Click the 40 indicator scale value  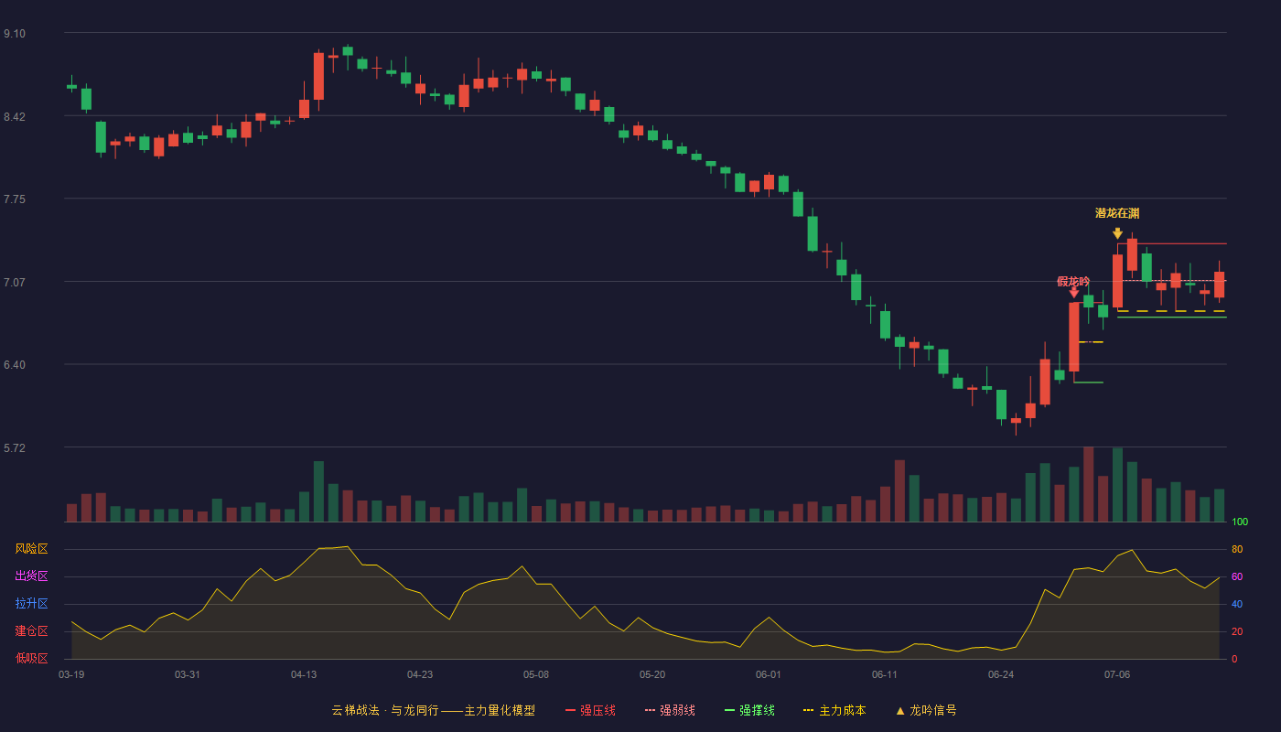(1237, 604)
